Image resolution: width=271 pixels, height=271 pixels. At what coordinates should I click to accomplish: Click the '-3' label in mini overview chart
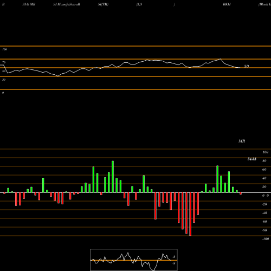pos(173,257)
